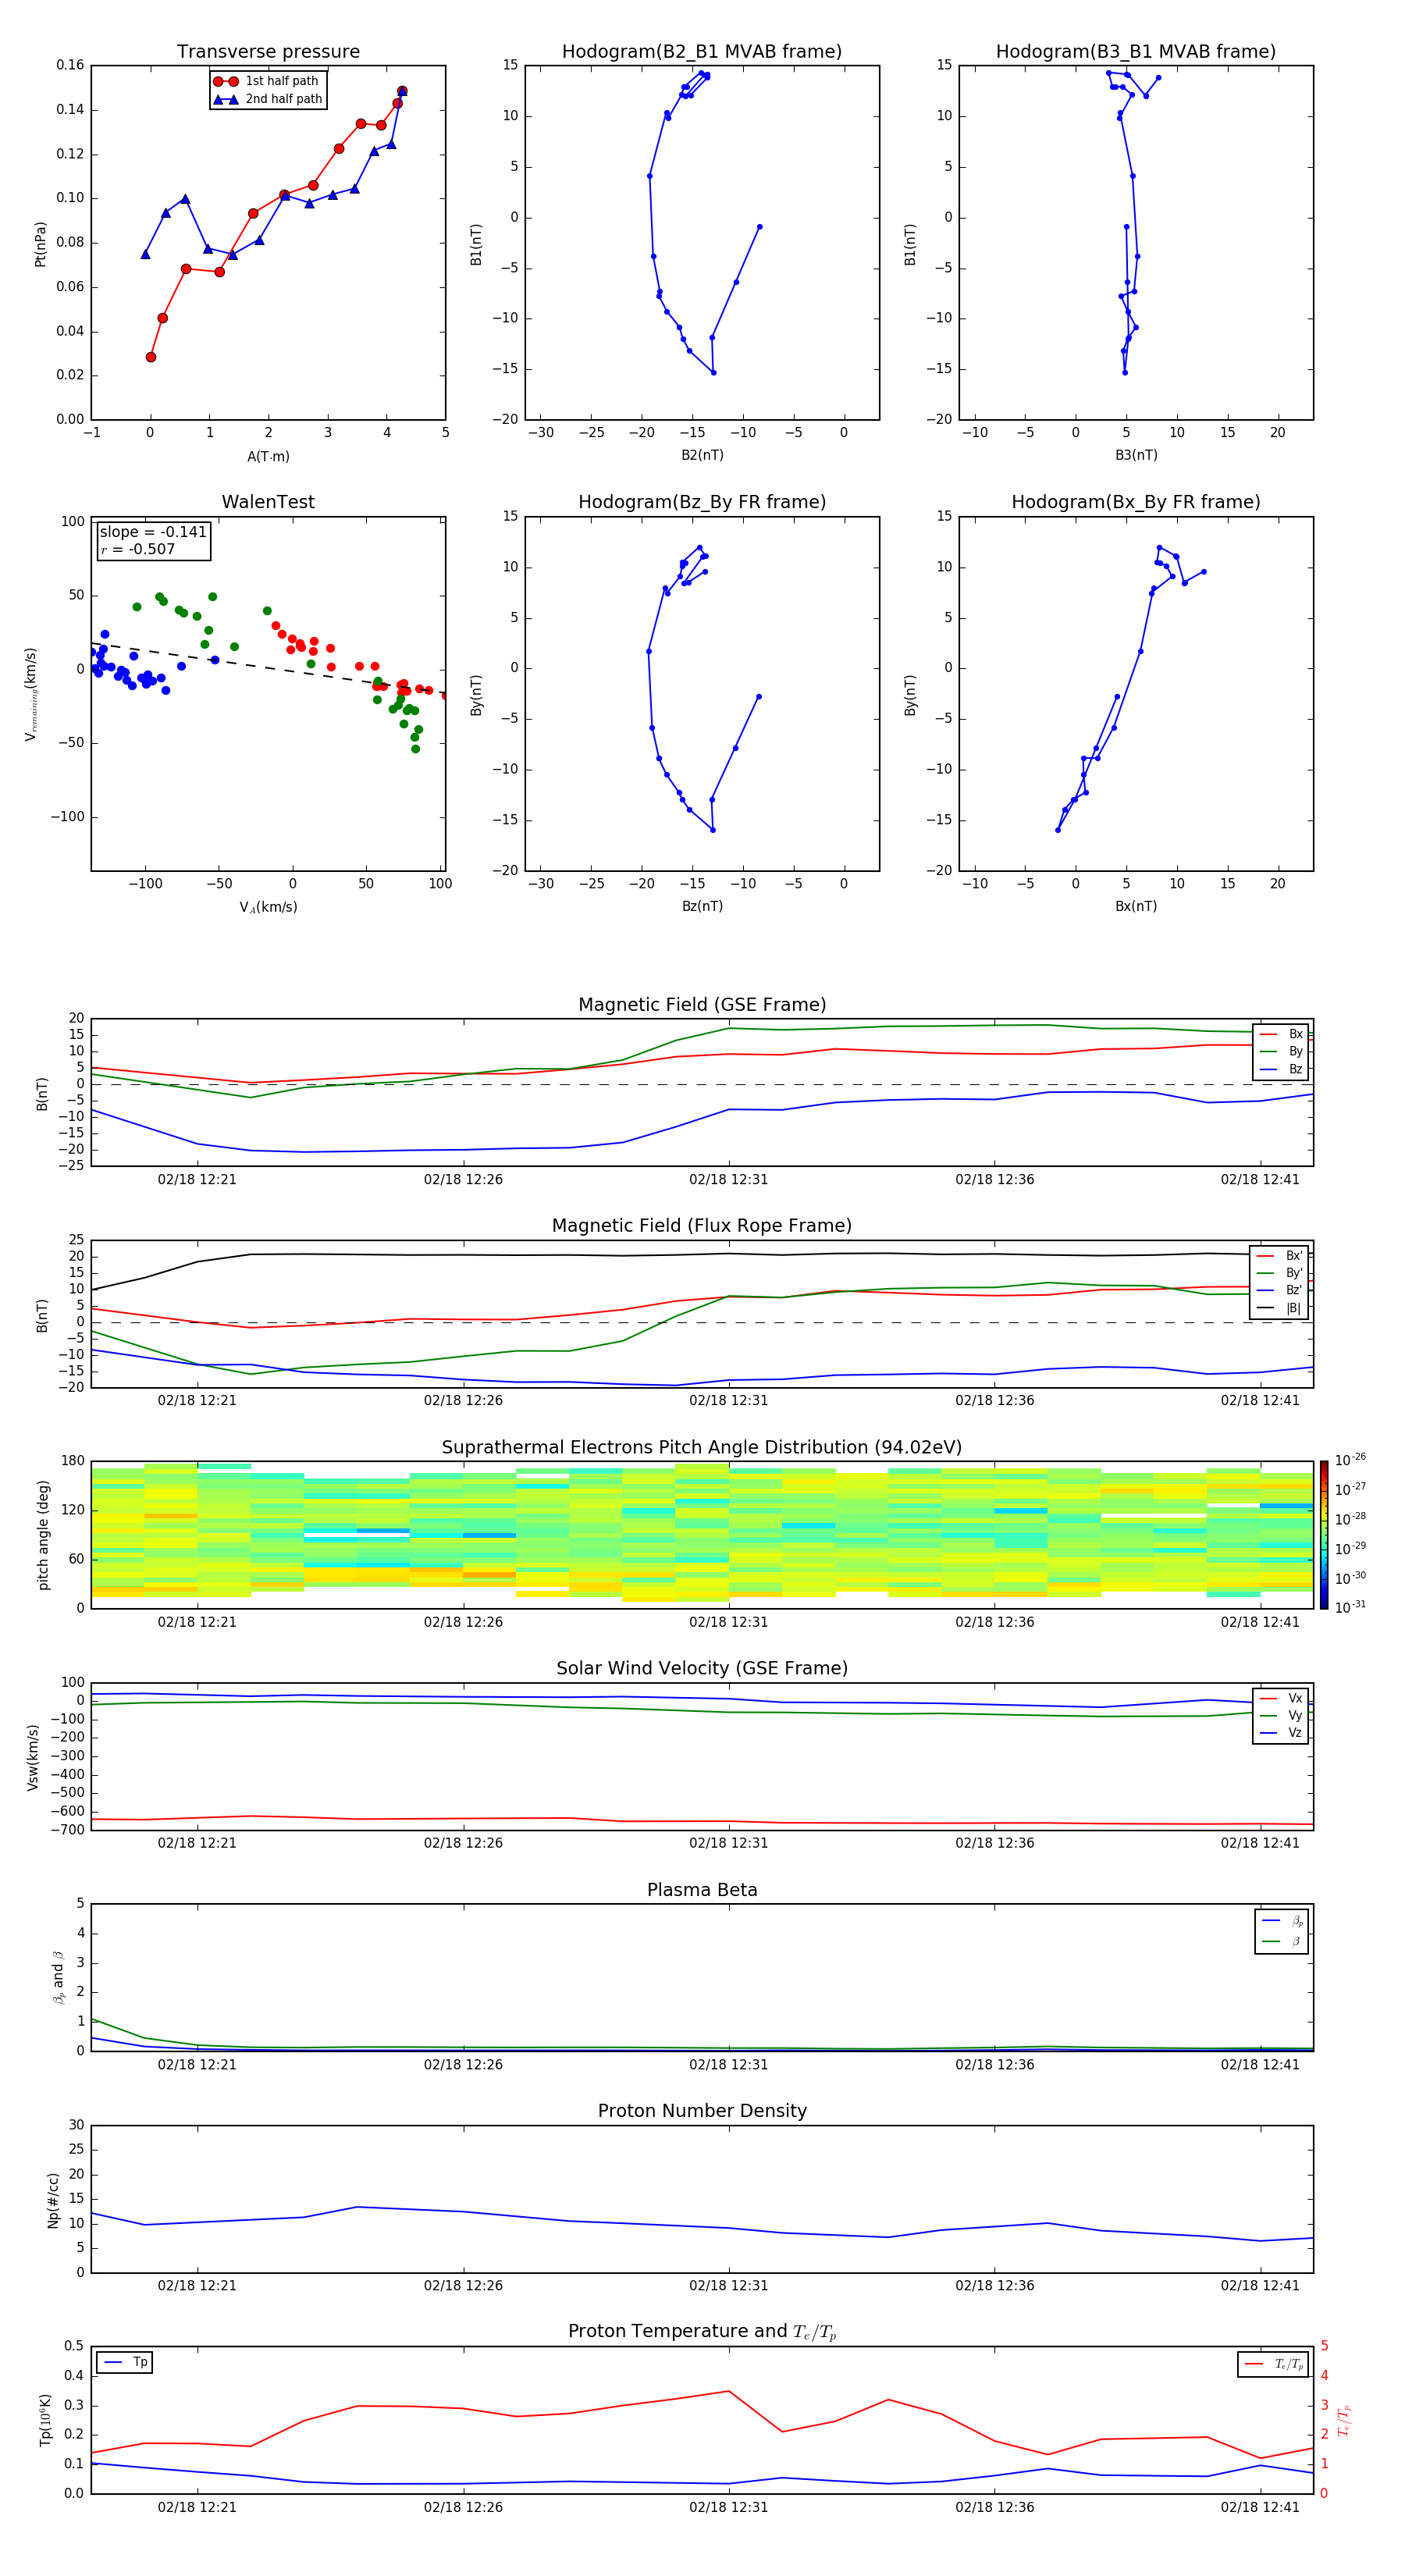Click the β_p legend entry
This screenshot has height=2576, width=1405.
click(x=1282, y=1921)
